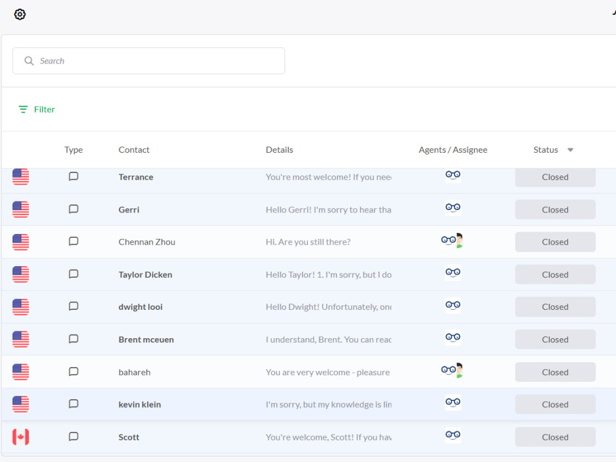Click the chat bubble icon in Terrance's row
This screenshot has height=462, width=616.
click(73, 176)
